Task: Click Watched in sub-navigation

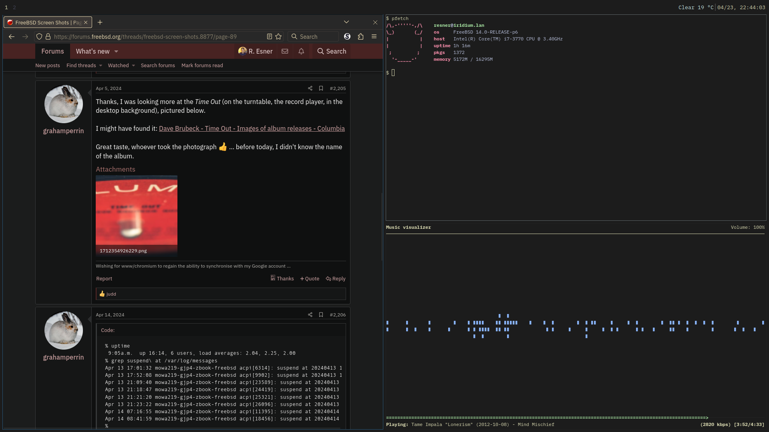Action: coord(118,65)
